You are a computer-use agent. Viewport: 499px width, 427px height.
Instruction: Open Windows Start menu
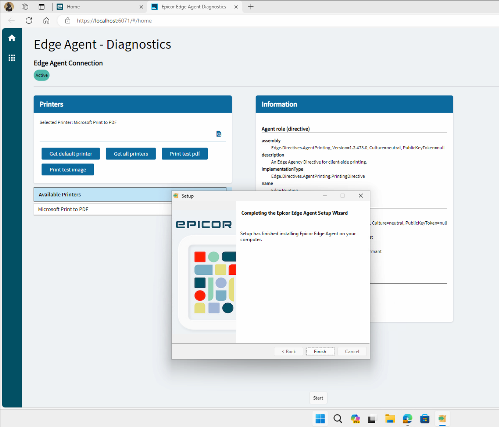320,419
